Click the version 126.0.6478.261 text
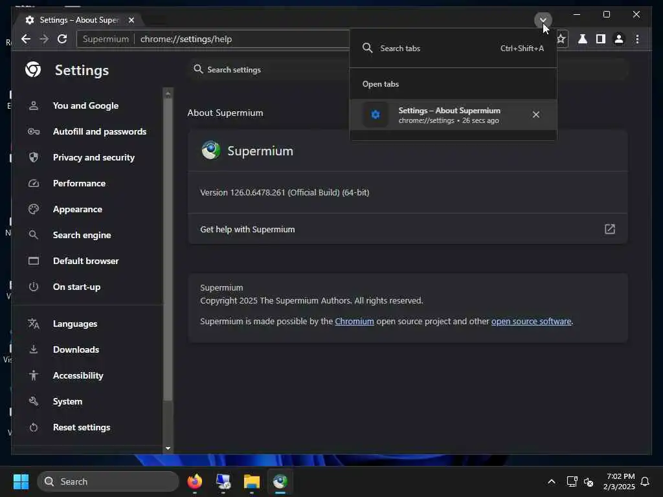 click(285, 192)
